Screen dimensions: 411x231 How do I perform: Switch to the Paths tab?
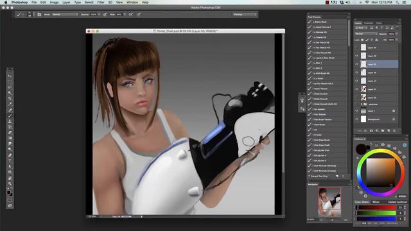coord(379,23)
